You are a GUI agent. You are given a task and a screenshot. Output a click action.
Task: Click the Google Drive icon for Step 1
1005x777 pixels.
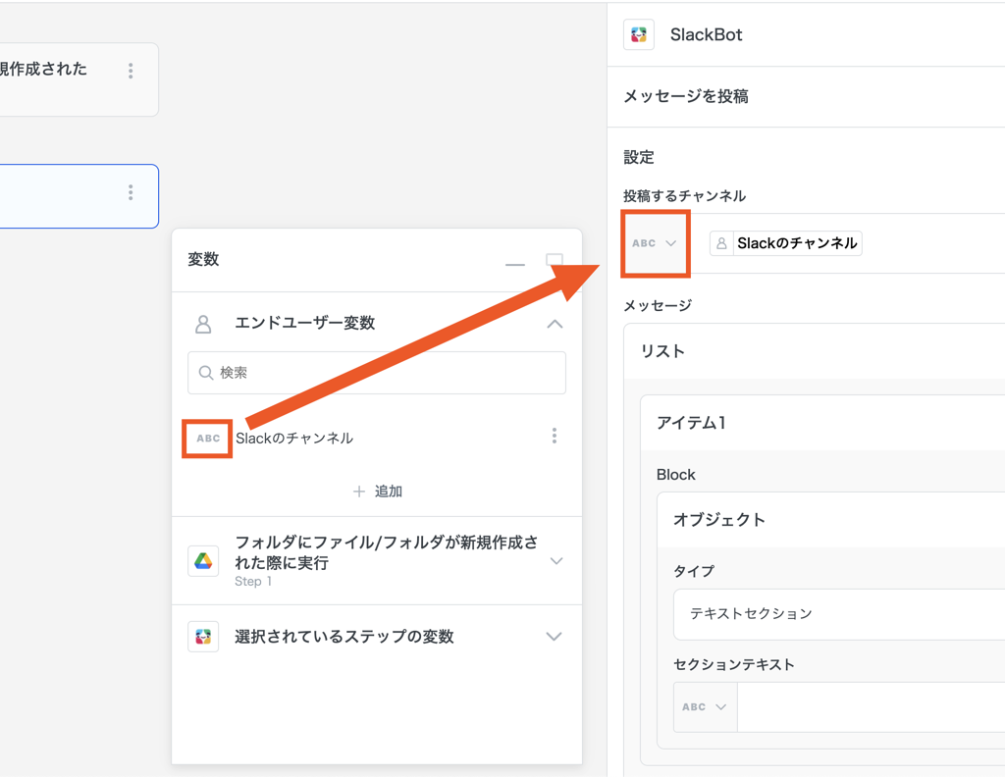coord(203,561)
